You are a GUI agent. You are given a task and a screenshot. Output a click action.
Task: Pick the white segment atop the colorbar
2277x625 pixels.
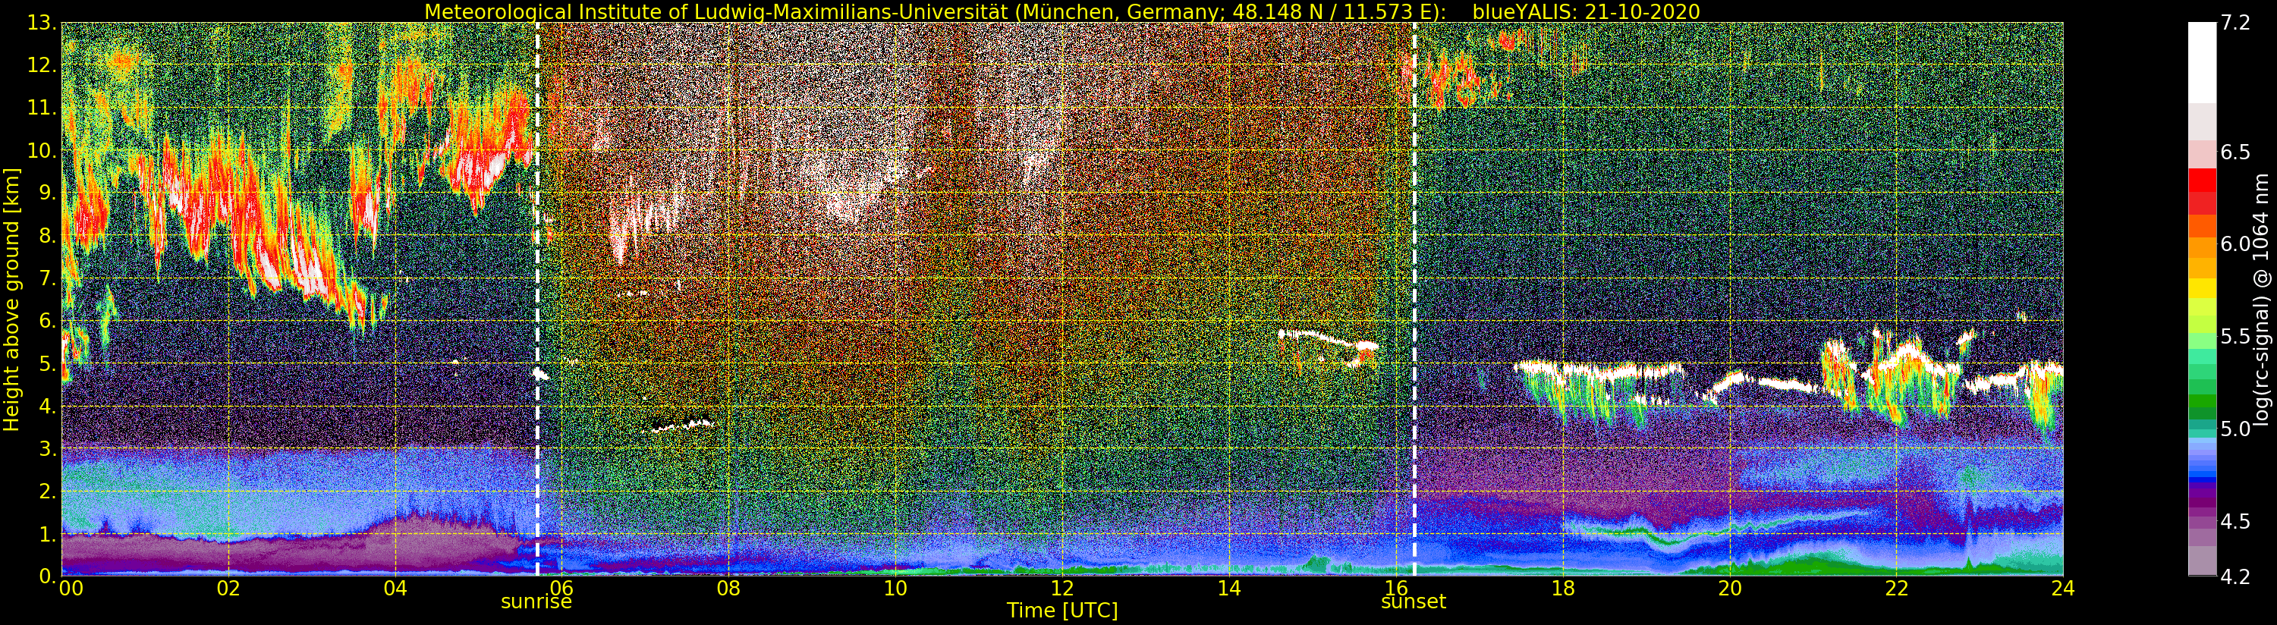2202,63
